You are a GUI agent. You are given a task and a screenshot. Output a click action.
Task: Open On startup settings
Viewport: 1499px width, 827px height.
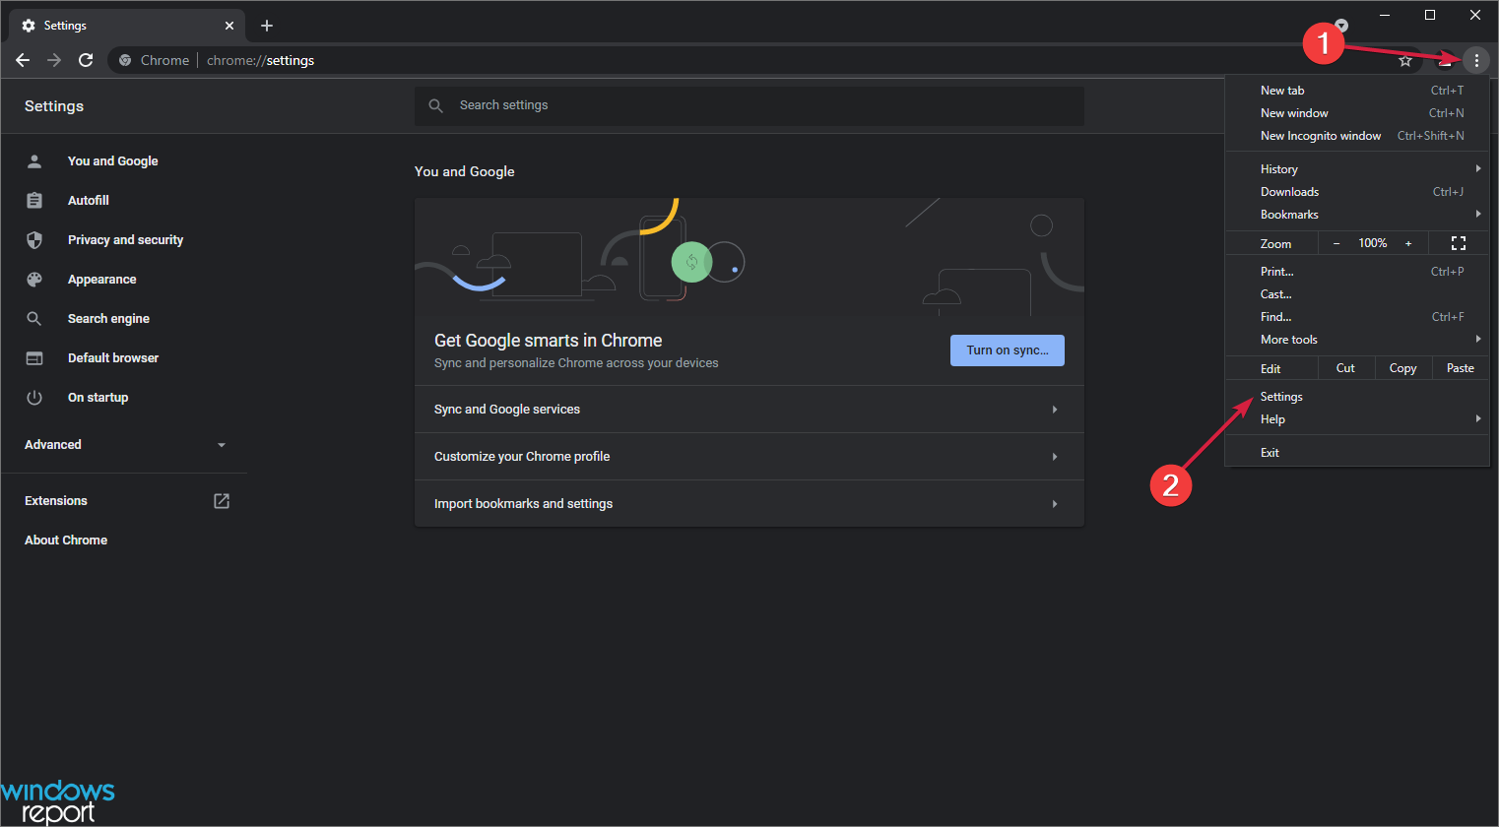pyautogui.click(x=98, y=398)
